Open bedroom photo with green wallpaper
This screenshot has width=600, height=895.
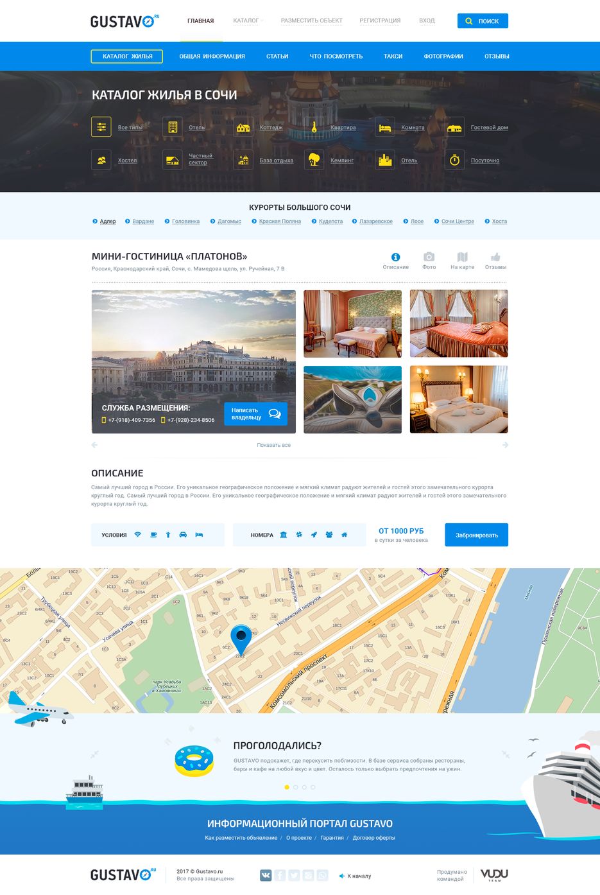click(x=352, y=324)
